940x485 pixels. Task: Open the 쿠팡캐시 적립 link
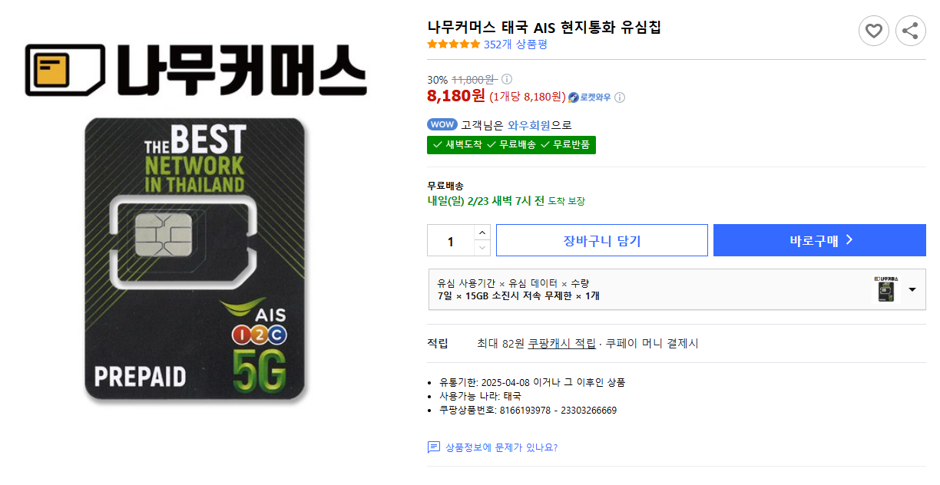561,344
